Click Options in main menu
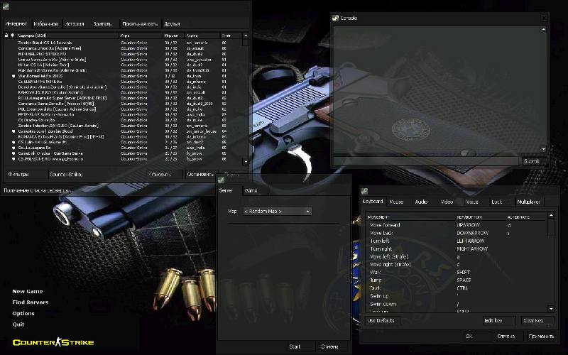This screenshot has width=568, height=355. pos(23,313)
